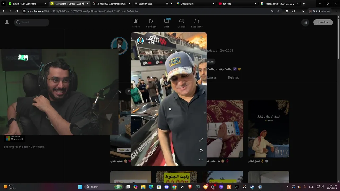The width and height of the screenshot is (340, 191).
Task: Switch to the Lenses profile tab
Action: coord(212,77)
